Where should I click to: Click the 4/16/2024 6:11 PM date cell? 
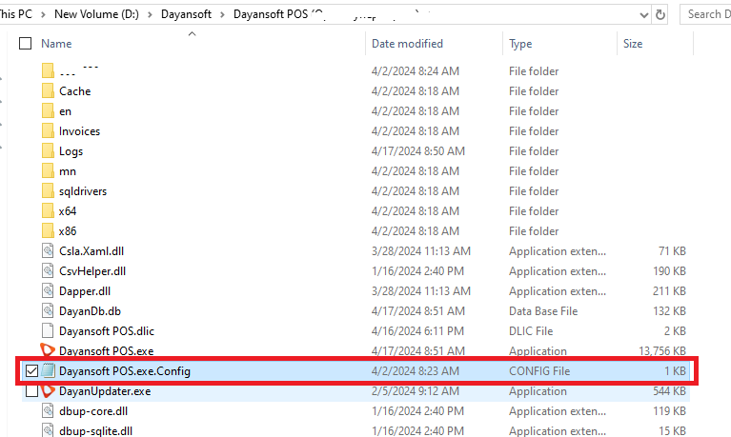[x=417, y=331]
